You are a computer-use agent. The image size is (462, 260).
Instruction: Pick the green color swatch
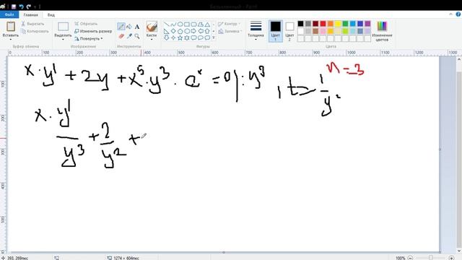[345, 24]
